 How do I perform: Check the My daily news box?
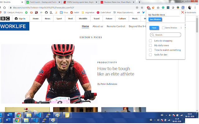click(150, 46)
